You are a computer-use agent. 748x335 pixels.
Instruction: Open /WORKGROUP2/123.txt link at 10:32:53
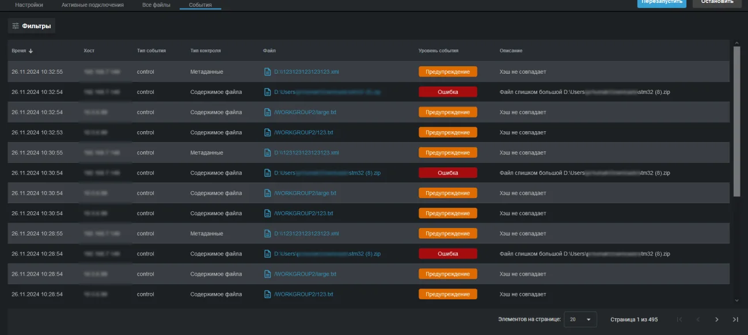coord(303,132)
